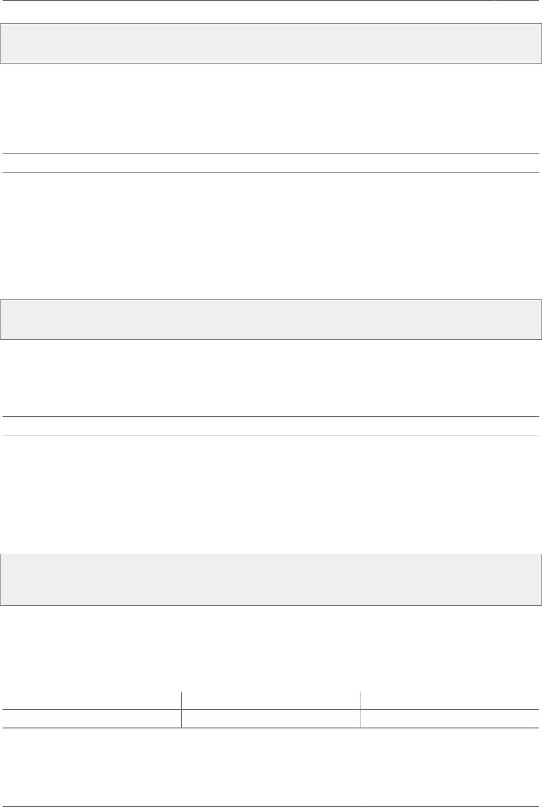The image size is (542, 807).
Task: Select the table's first header cell
Action: click(92, 700)
